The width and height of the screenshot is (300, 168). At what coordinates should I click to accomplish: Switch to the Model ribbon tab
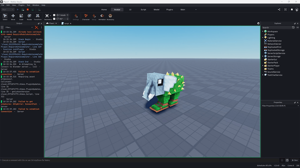[x=156, y=10]
